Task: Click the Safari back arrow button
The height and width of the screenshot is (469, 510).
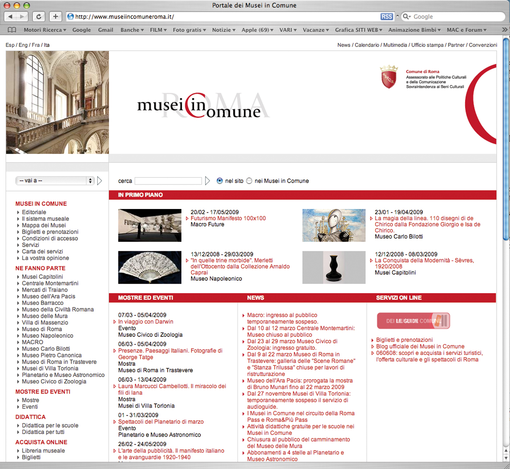Action: click(x=10, y=16)
